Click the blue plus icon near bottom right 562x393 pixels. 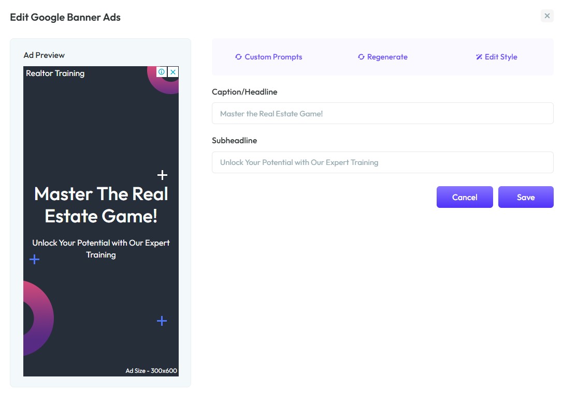[x=162, y=321]
